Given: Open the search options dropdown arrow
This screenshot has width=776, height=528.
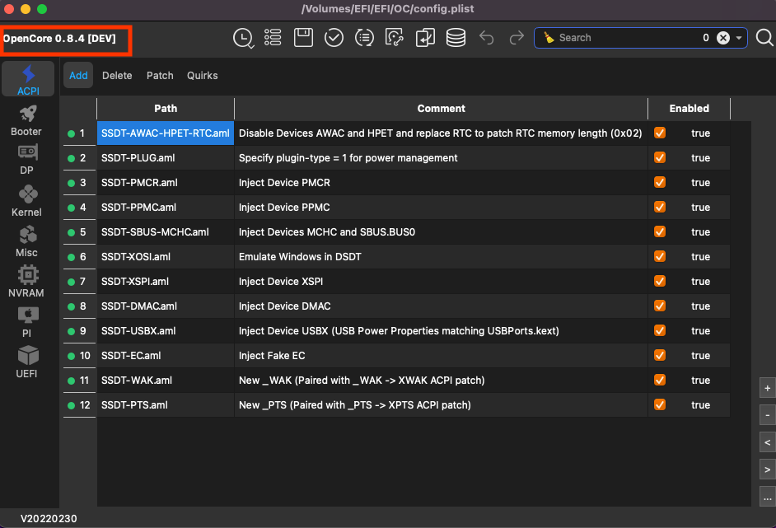Looking at the screenshot, I should (739, 38).
